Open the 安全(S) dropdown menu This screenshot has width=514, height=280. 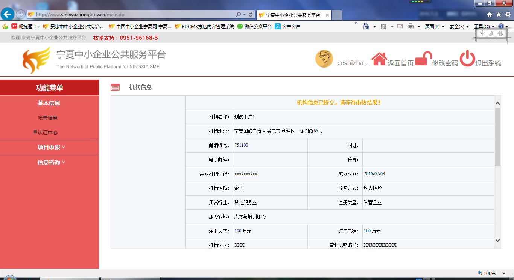[x=459, y=27]
